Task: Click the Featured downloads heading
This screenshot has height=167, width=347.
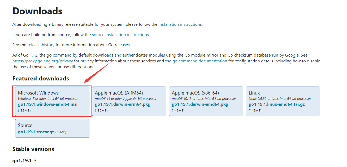Action: [x=41, y=79]
